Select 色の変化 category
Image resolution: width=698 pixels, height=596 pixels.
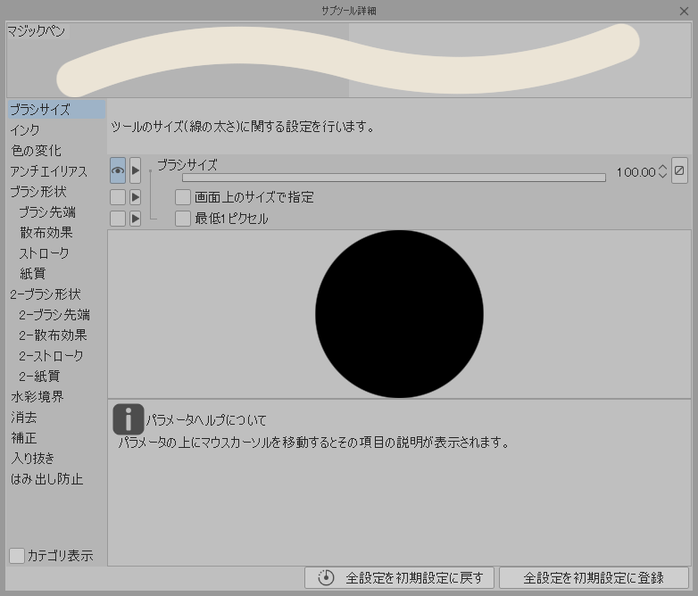click(x=56, y=151)
